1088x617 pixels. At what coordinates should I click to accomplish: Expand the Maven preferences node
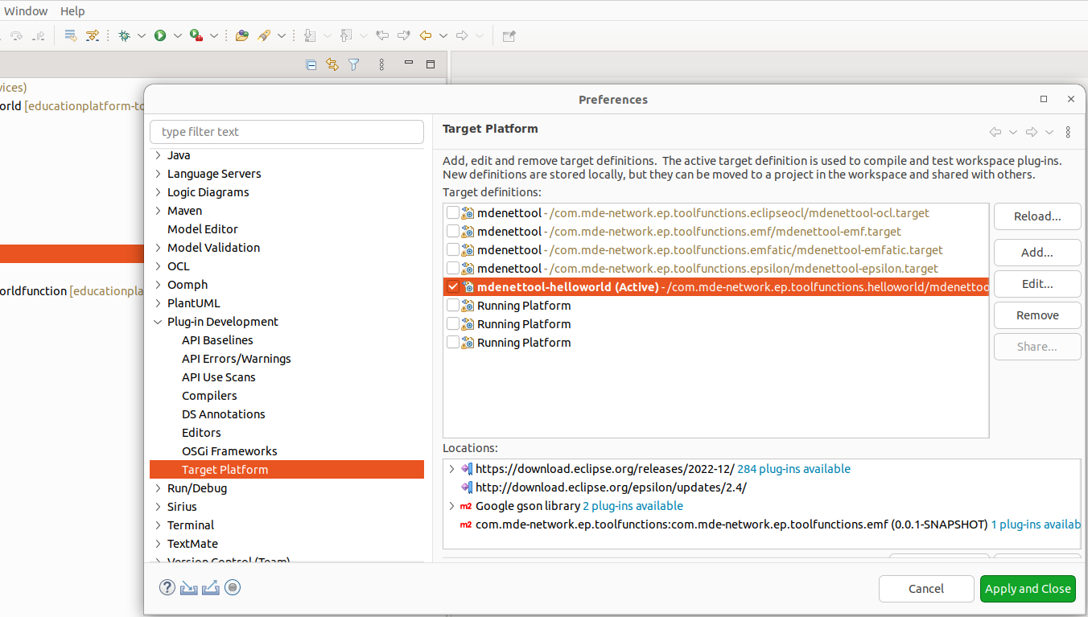(x=158, y=211)
